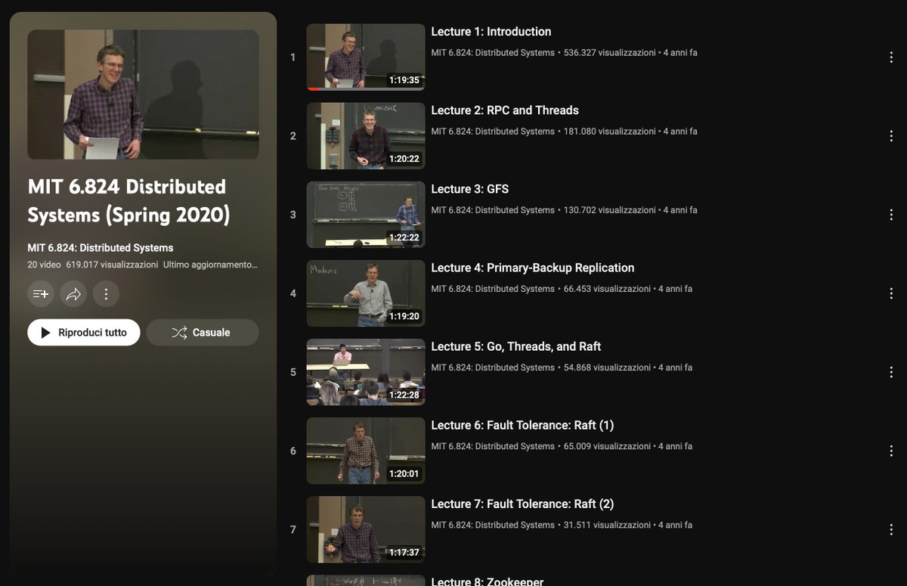Shuffle the playlist with Casuale button

point(203,333)
